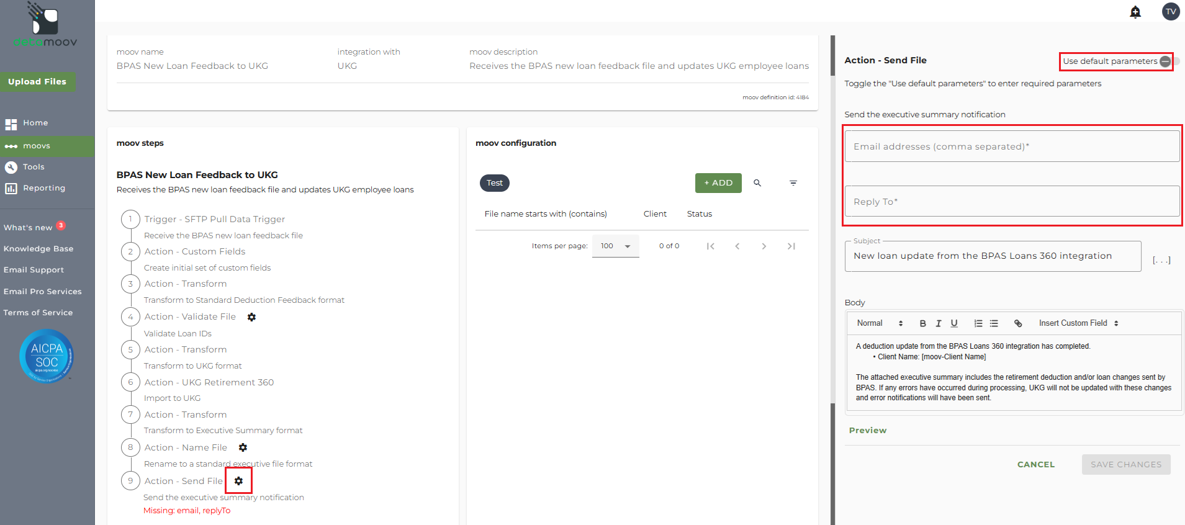Screen dimensions: 1185x525
Task: Click into the Body text editor area
Action: pyautogui.click(x=1014, y=372)
